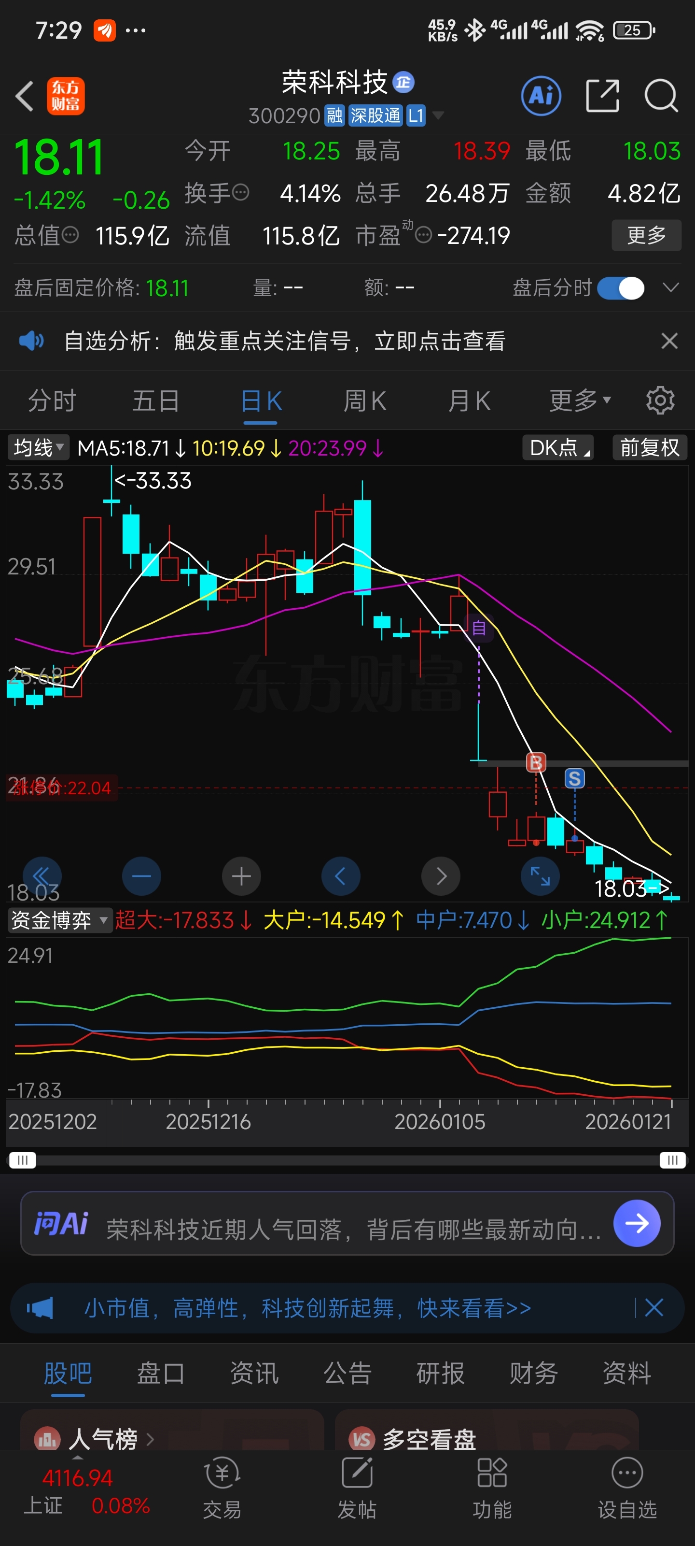695x1546 pixels.
Task: Open the 财务 tab
Action: [534, 1373]
